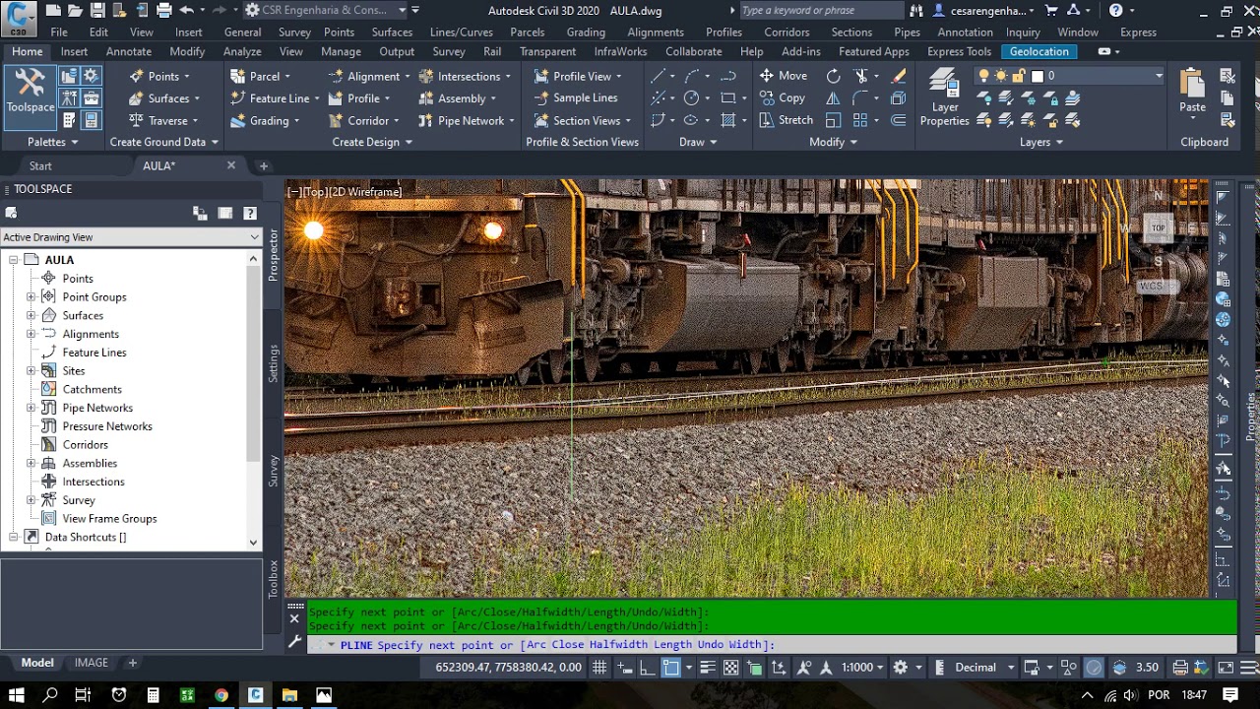Image resolution: width=1260 pixels, height=709 pixels.
Task: Toggle selection cycling in status bar
Action: click(x=755, y=667)
